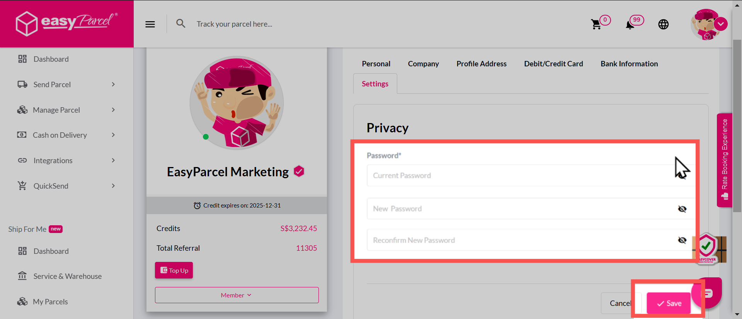Open the chat support bubble

click(x=706, y=293)
